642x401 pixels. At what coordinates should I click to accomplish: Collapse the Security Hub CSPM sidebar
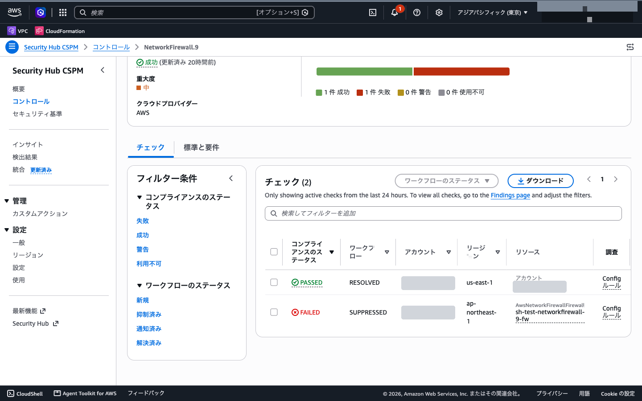(103, 70)
